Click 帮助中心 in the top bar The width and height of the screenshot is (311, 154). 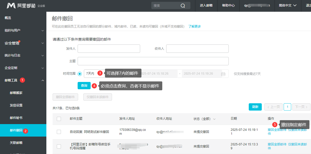(228, 5)
